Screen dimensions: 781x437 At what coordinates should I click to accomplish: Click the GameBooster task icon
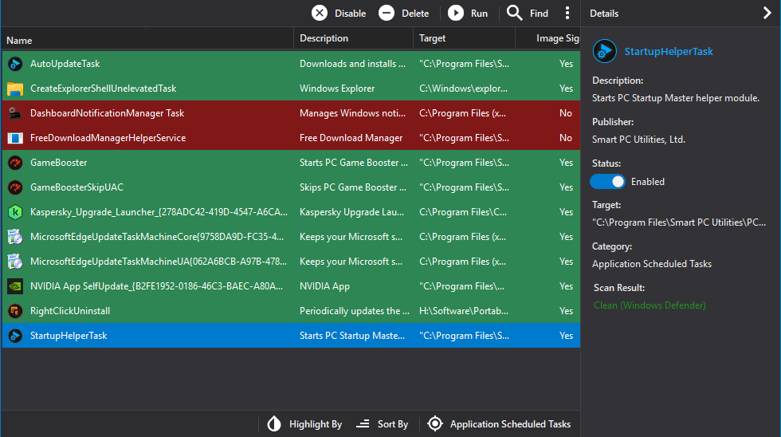[14, 163]
